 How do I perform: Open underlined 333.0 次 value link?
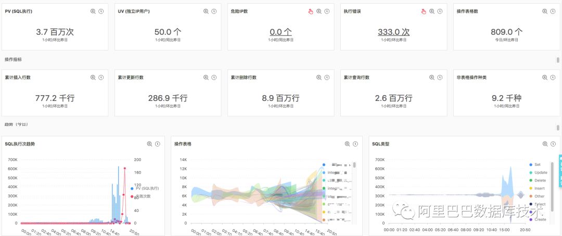click(393, 32)
